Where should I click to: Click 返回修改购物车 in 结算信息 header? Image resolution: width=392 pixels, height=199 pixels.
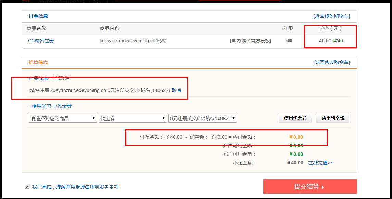331,62
